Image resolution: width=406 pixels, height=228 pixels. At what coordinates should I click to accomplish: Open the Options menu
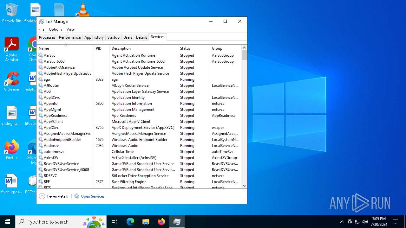pyautogui.click(x=56, y=29)
